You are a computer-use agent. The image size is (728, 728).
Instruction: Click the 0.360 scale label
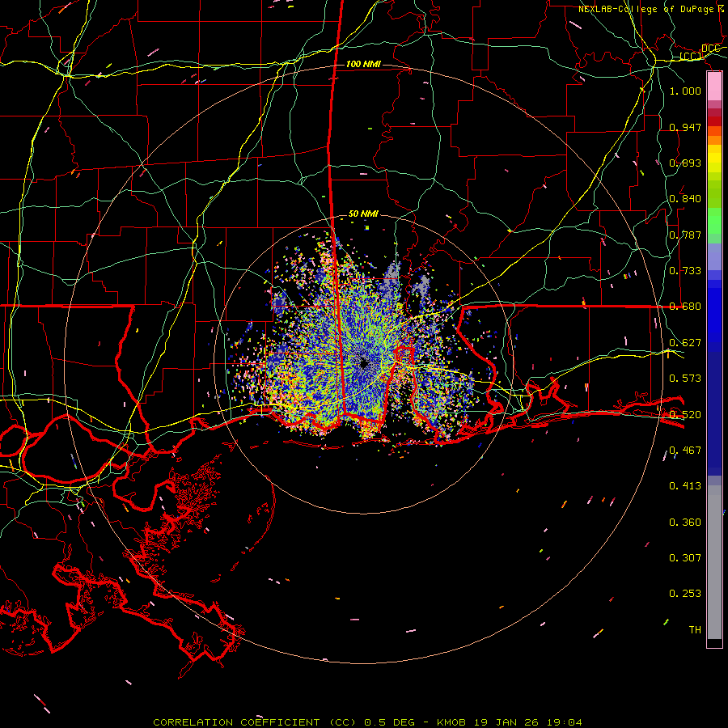coord(685,523)
